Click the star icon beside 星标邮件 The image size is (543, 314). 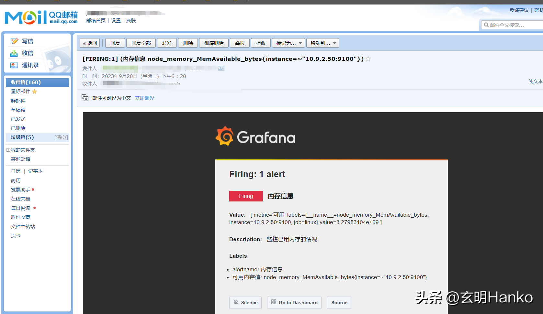point(35,92)
